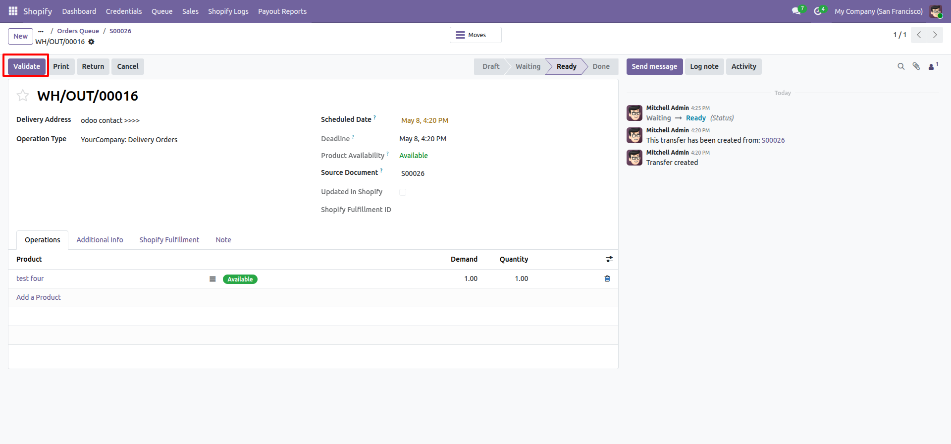Open Shopify Logs menu
The height and width of the screenshot is (444, 951).
point(228,11)
